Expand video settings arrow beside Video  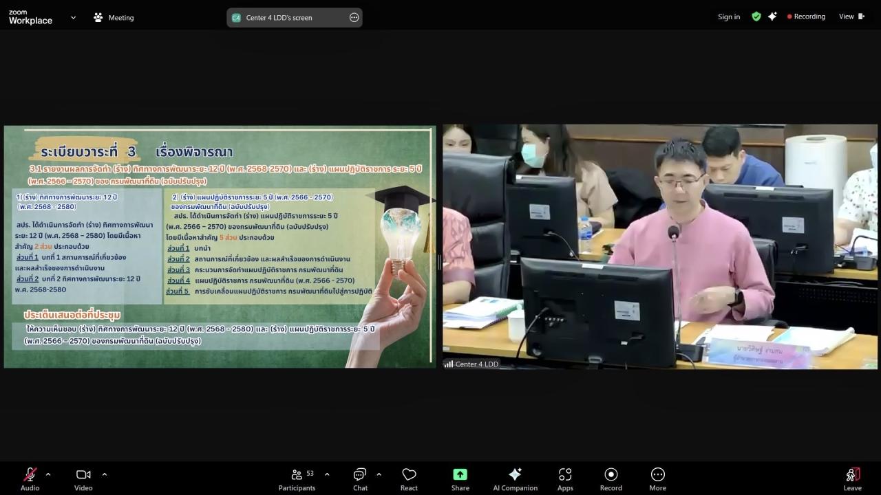(x=105, y=474)
